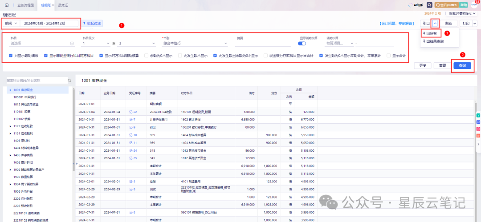This screenshot has height=222, width=481.
Task: Expand the 1405 库存商品 tree node
Action: [x=10, y=155]
